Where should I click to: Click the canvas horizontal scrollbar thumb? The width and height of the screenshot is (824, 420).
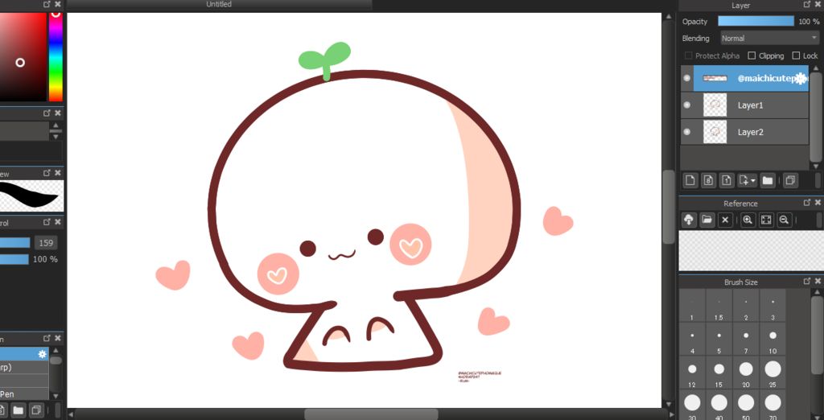371,414
